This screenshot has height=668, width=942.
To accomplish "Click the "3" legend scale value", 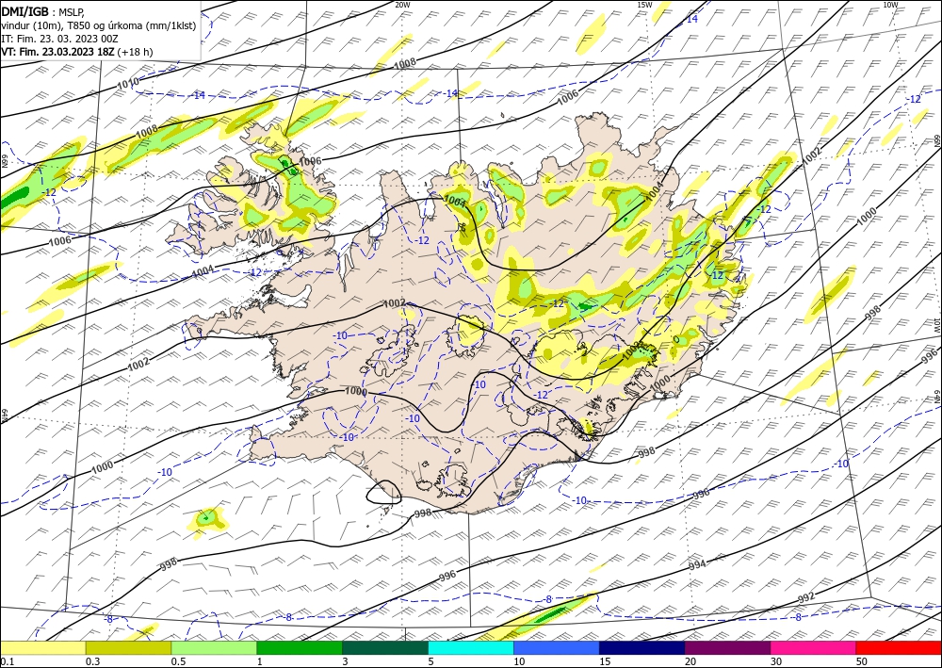I will click(x=345, y=661).
